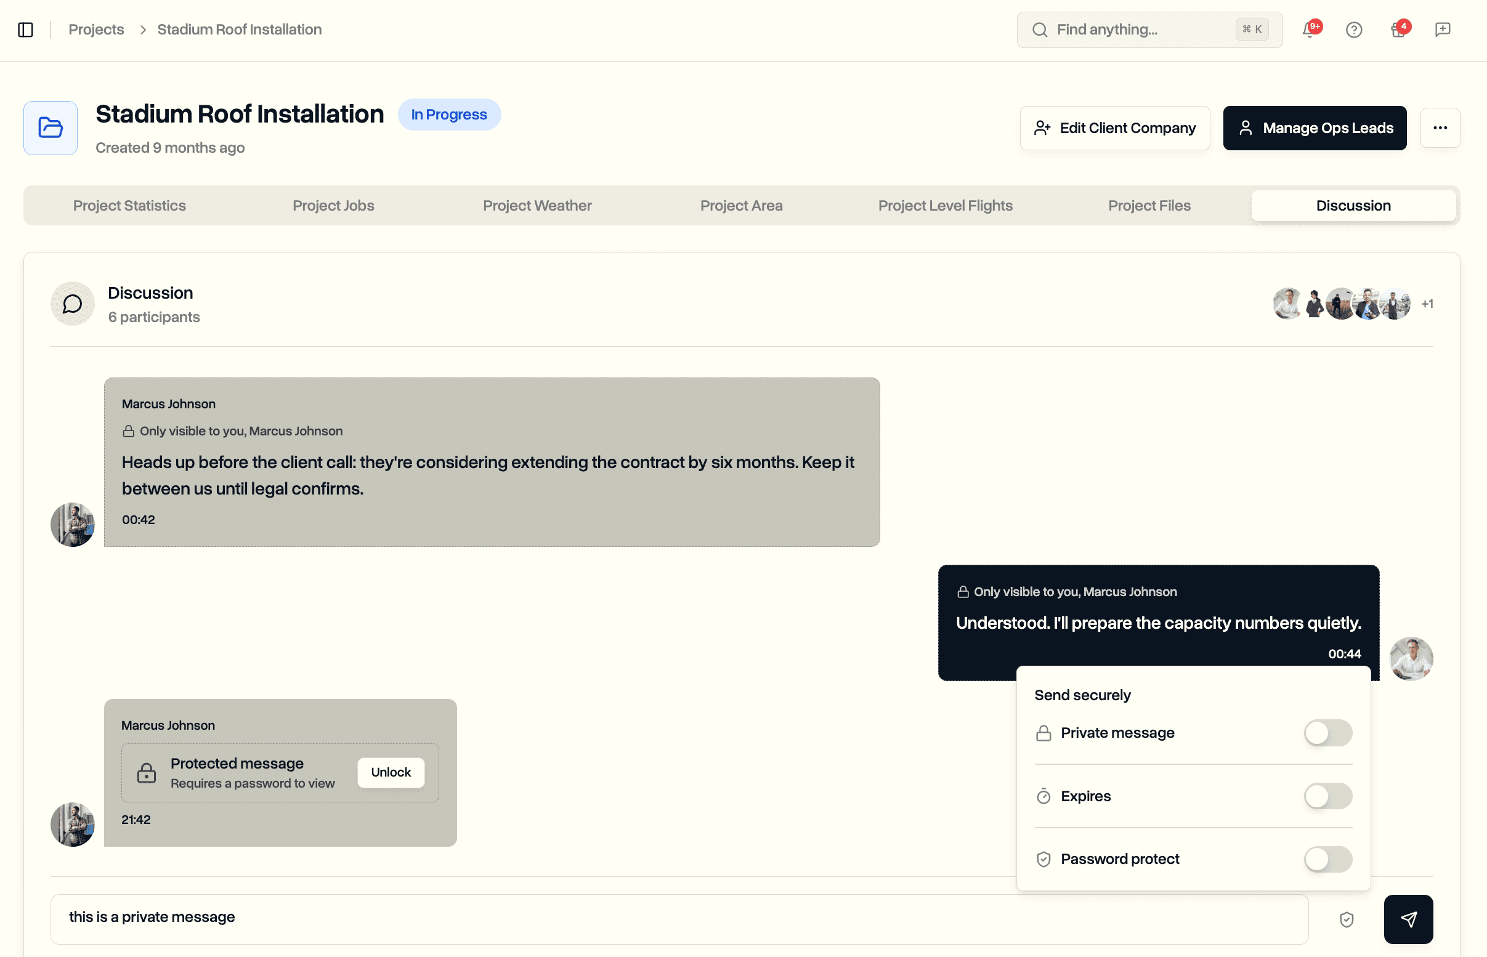Open the three-dots more options menu
This screenshot has height=957, width=1487.
pos(1440,128)
